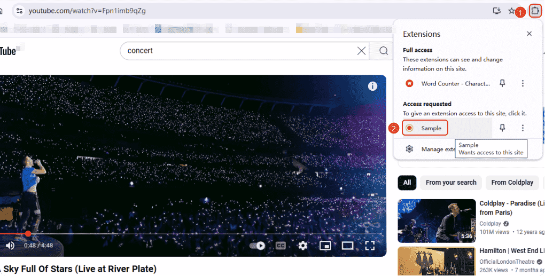The width and height of the screenshot is (545, 276).
Task: Pin the Sample extension
Action: (502, 128)
